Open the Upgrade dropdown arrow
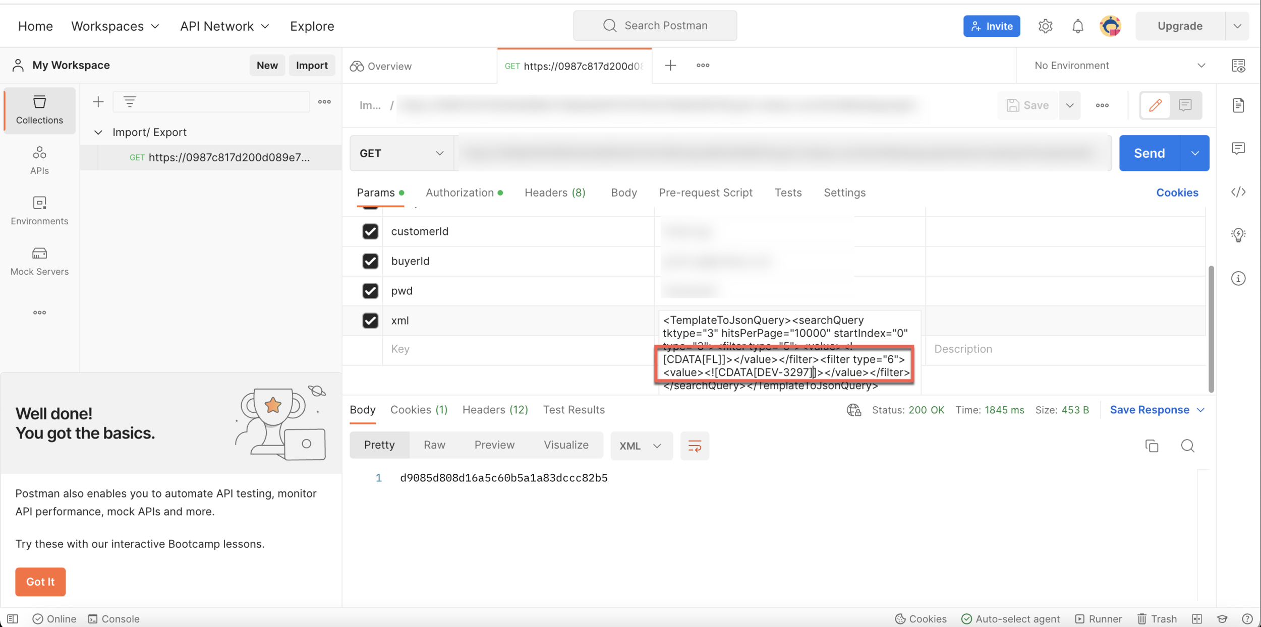Image resolution: width=1261 pixels, height=627 pixels. (x=1237, y=26)
